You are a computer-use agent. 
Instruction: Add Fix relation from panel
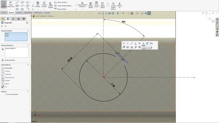coord(4,87)
